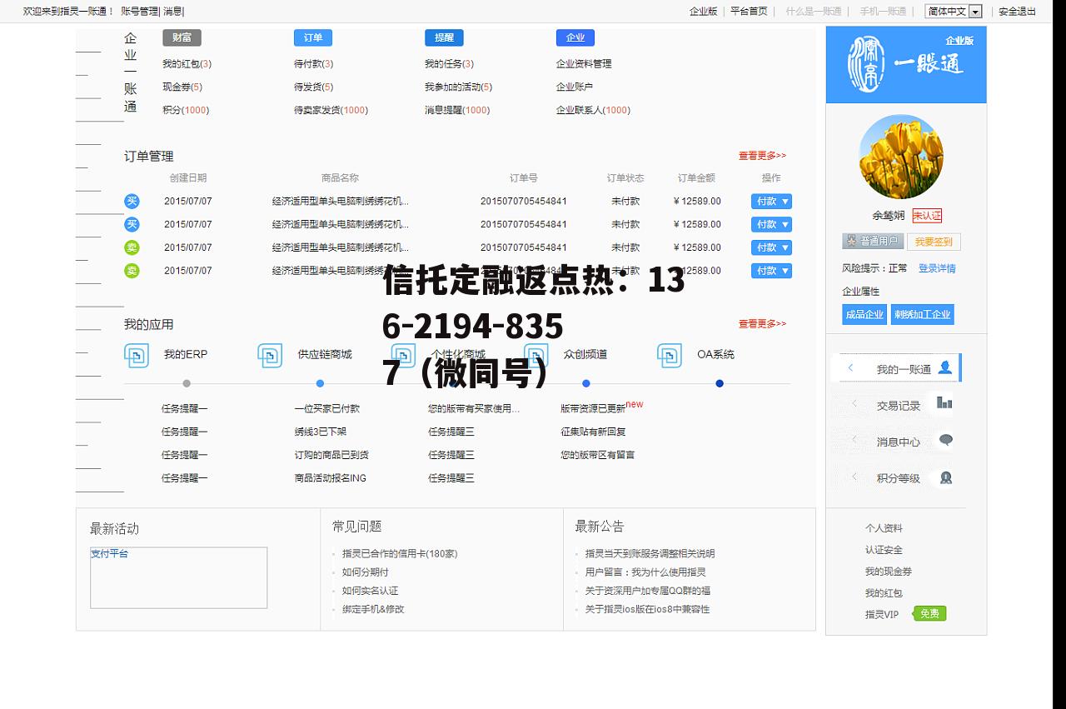Open 消息 in the top bar
The height and width of the screenshot is (709, 1066).
pos(172,12)
